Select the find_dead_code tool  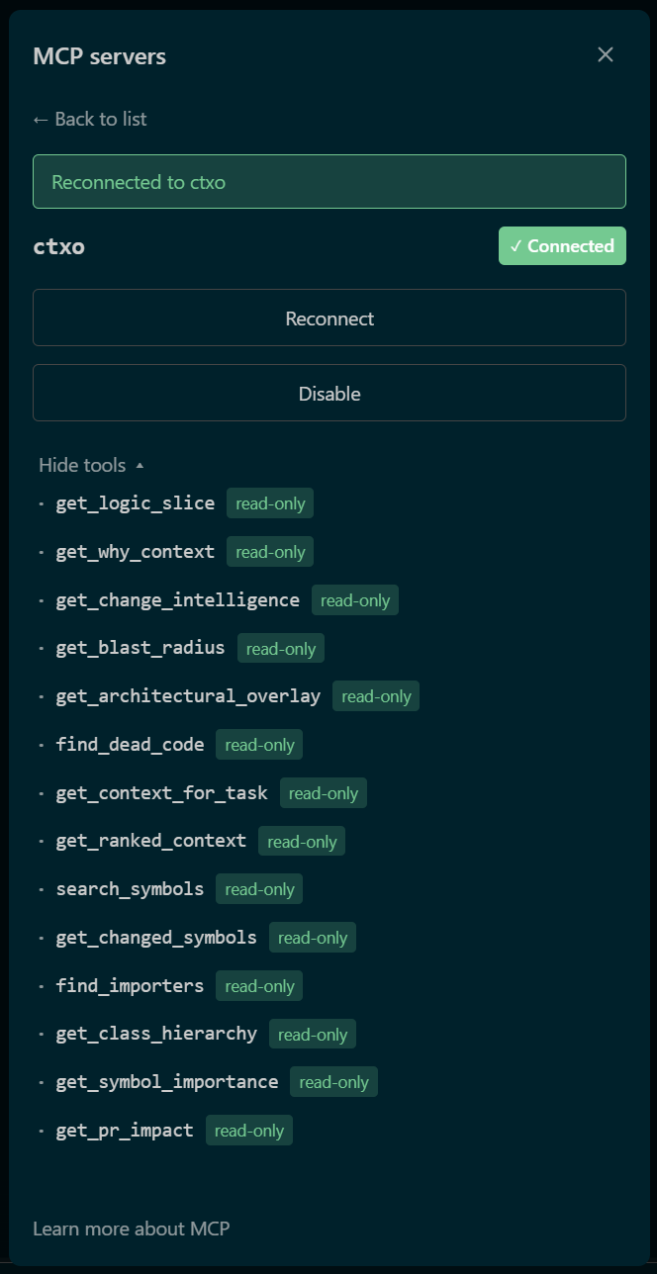pyautogui.click(x=130, y=745)
